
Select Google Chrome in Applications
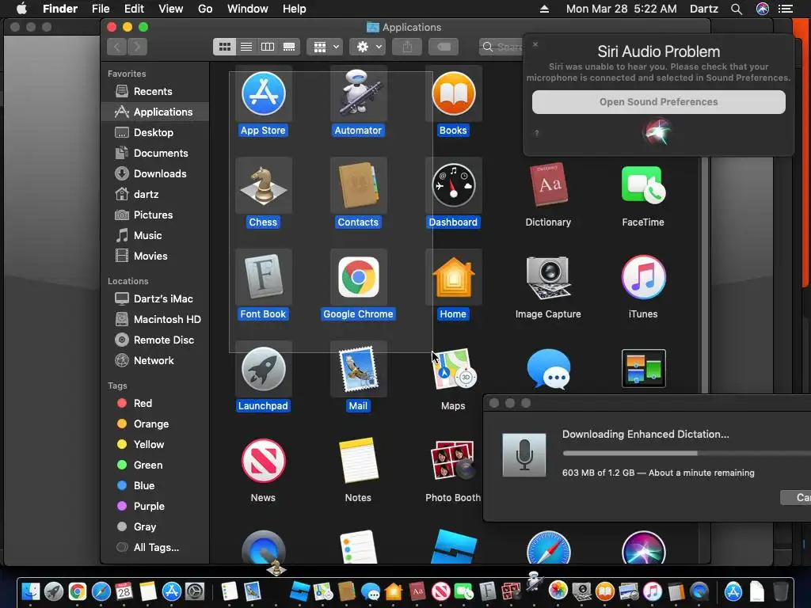coord(358,277)
